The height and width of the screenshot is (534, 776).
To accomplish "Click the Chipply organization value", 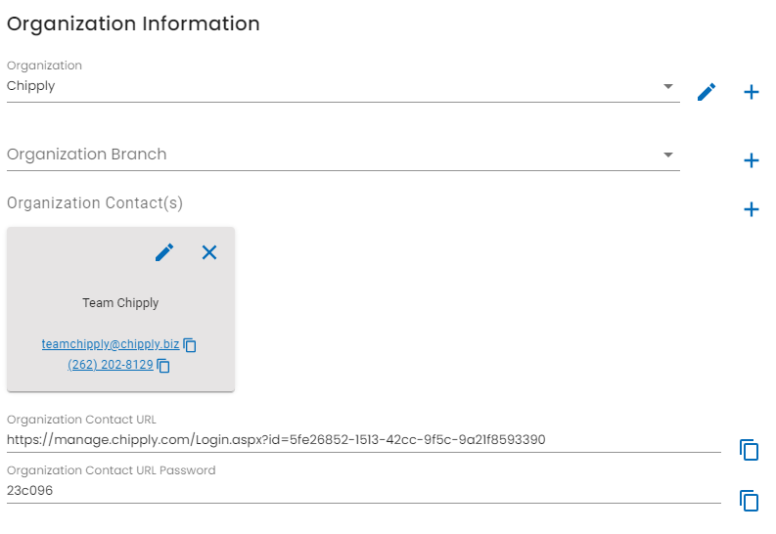I will [30, 86].
